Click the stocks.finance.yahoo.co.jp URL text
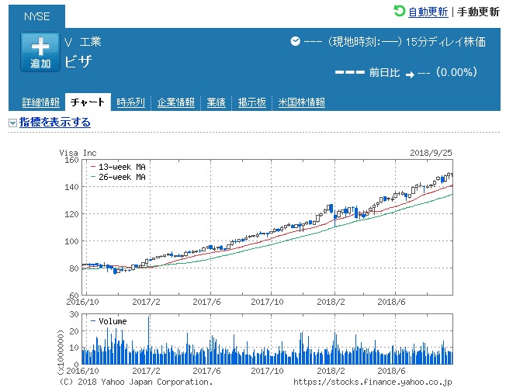Viewport: 506px width, 391px height. tap(373, 382)
